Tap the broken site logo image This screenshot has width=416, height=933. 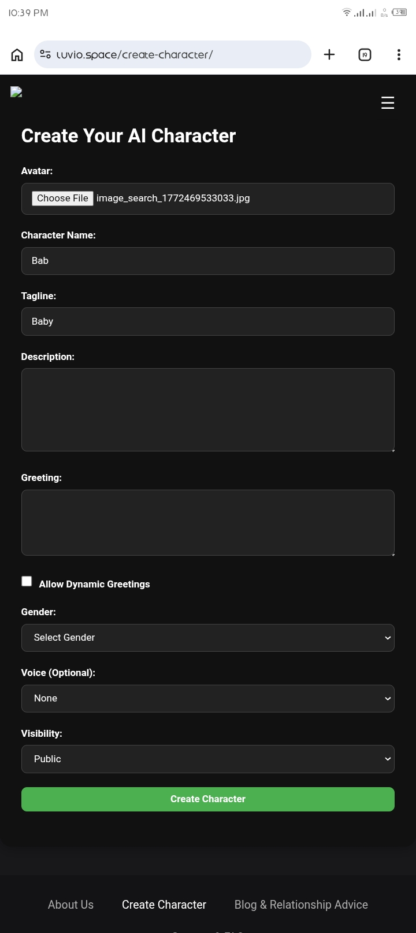coord(16,92)
